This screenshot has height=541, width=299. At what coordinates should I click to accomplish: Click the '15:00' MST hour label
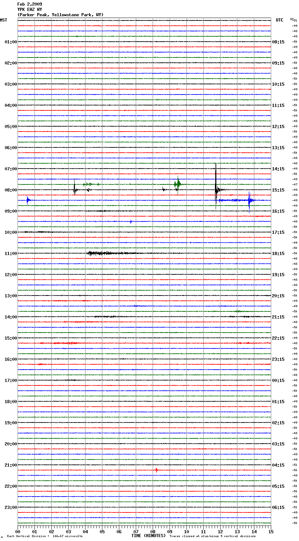pyautogui.click(x=11, y=338)
